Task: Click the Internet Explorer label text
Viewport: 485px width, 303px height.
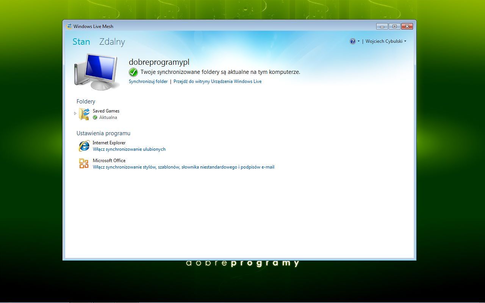Action: pos(109,143)
